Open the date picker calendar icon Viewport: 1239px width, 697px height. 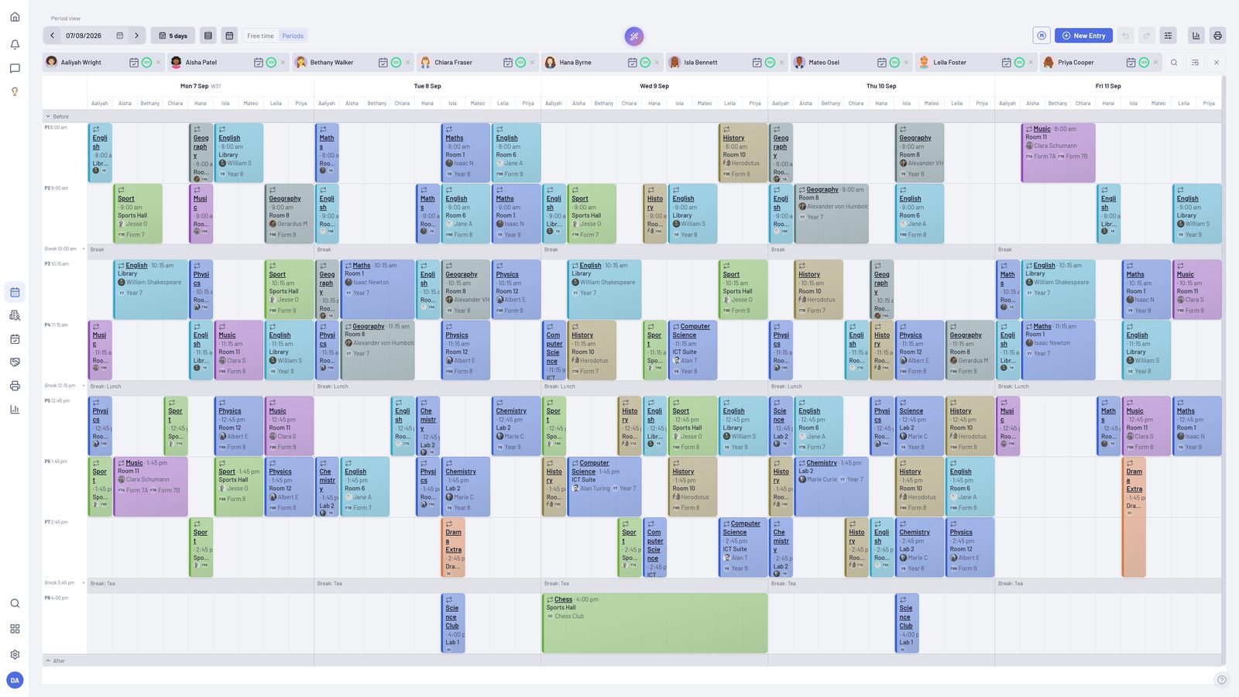coord(119,36)
